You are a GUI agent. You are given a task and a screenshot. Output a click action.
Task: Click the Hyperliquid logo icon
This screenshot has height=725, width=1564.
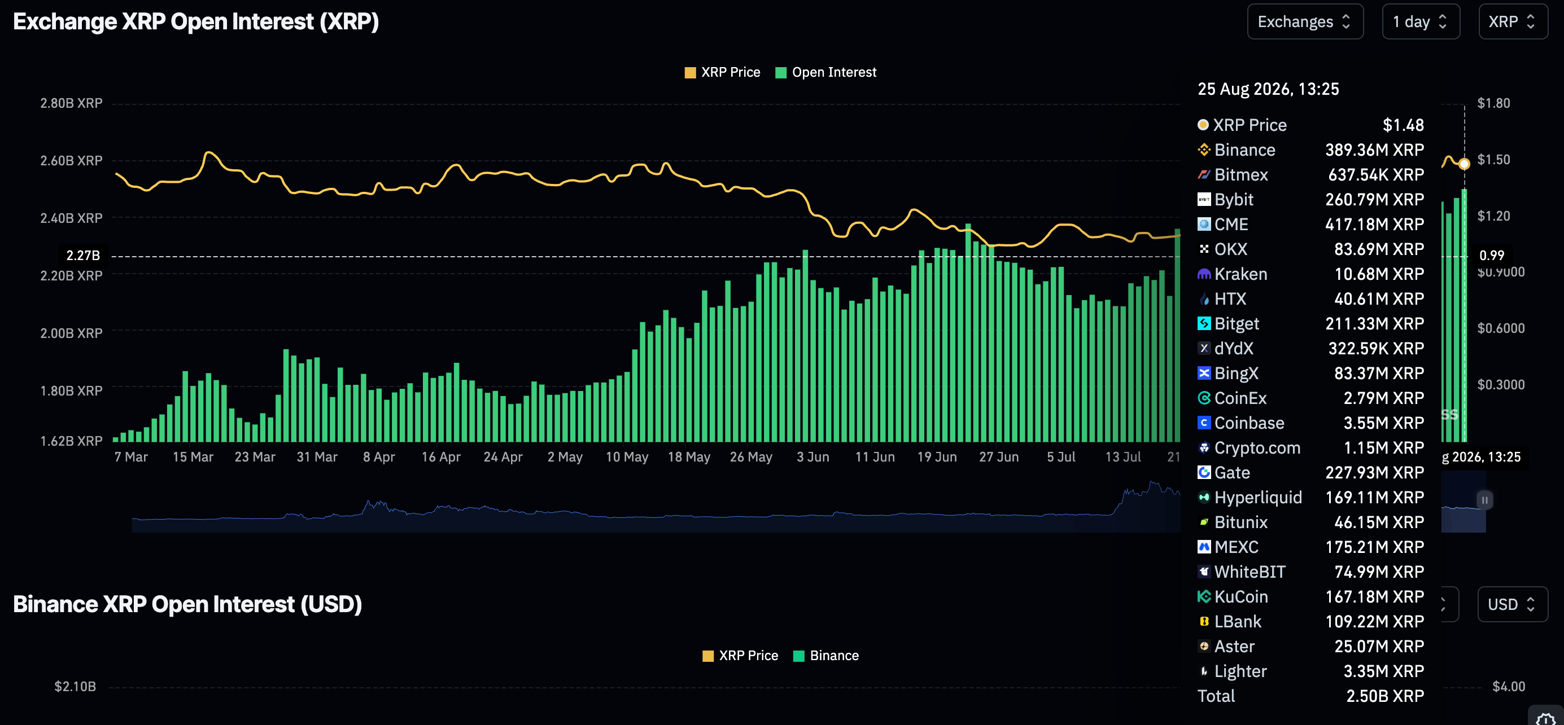point(1203,498)
